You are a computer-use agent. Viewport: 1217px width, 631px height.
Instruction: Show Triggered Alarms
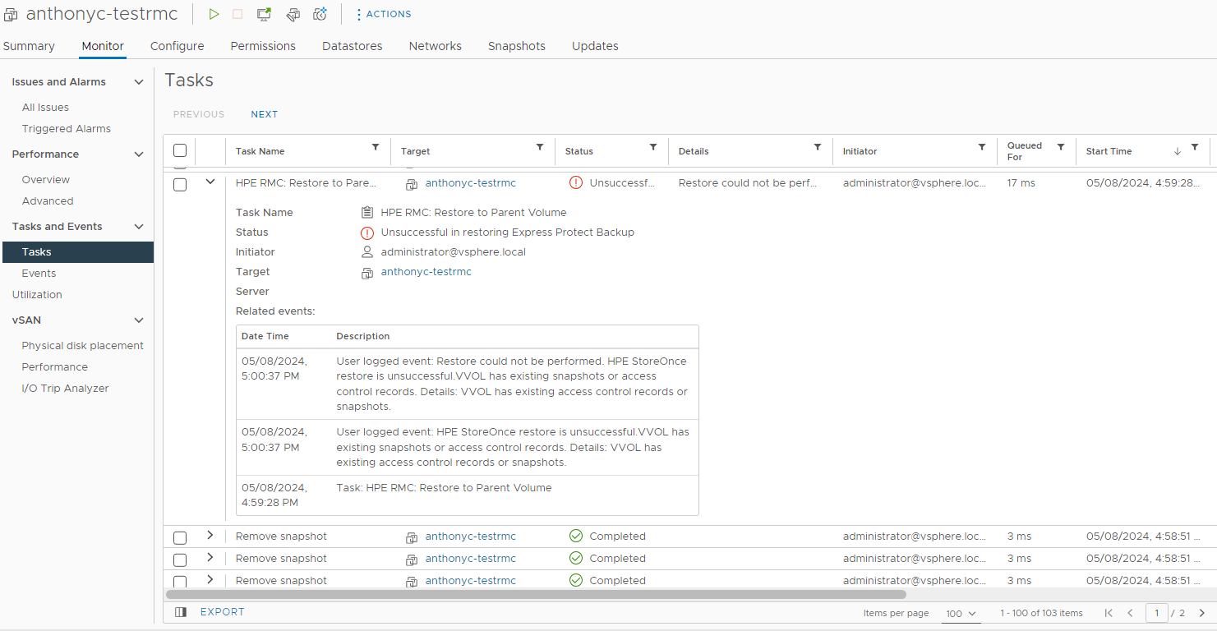67,129
